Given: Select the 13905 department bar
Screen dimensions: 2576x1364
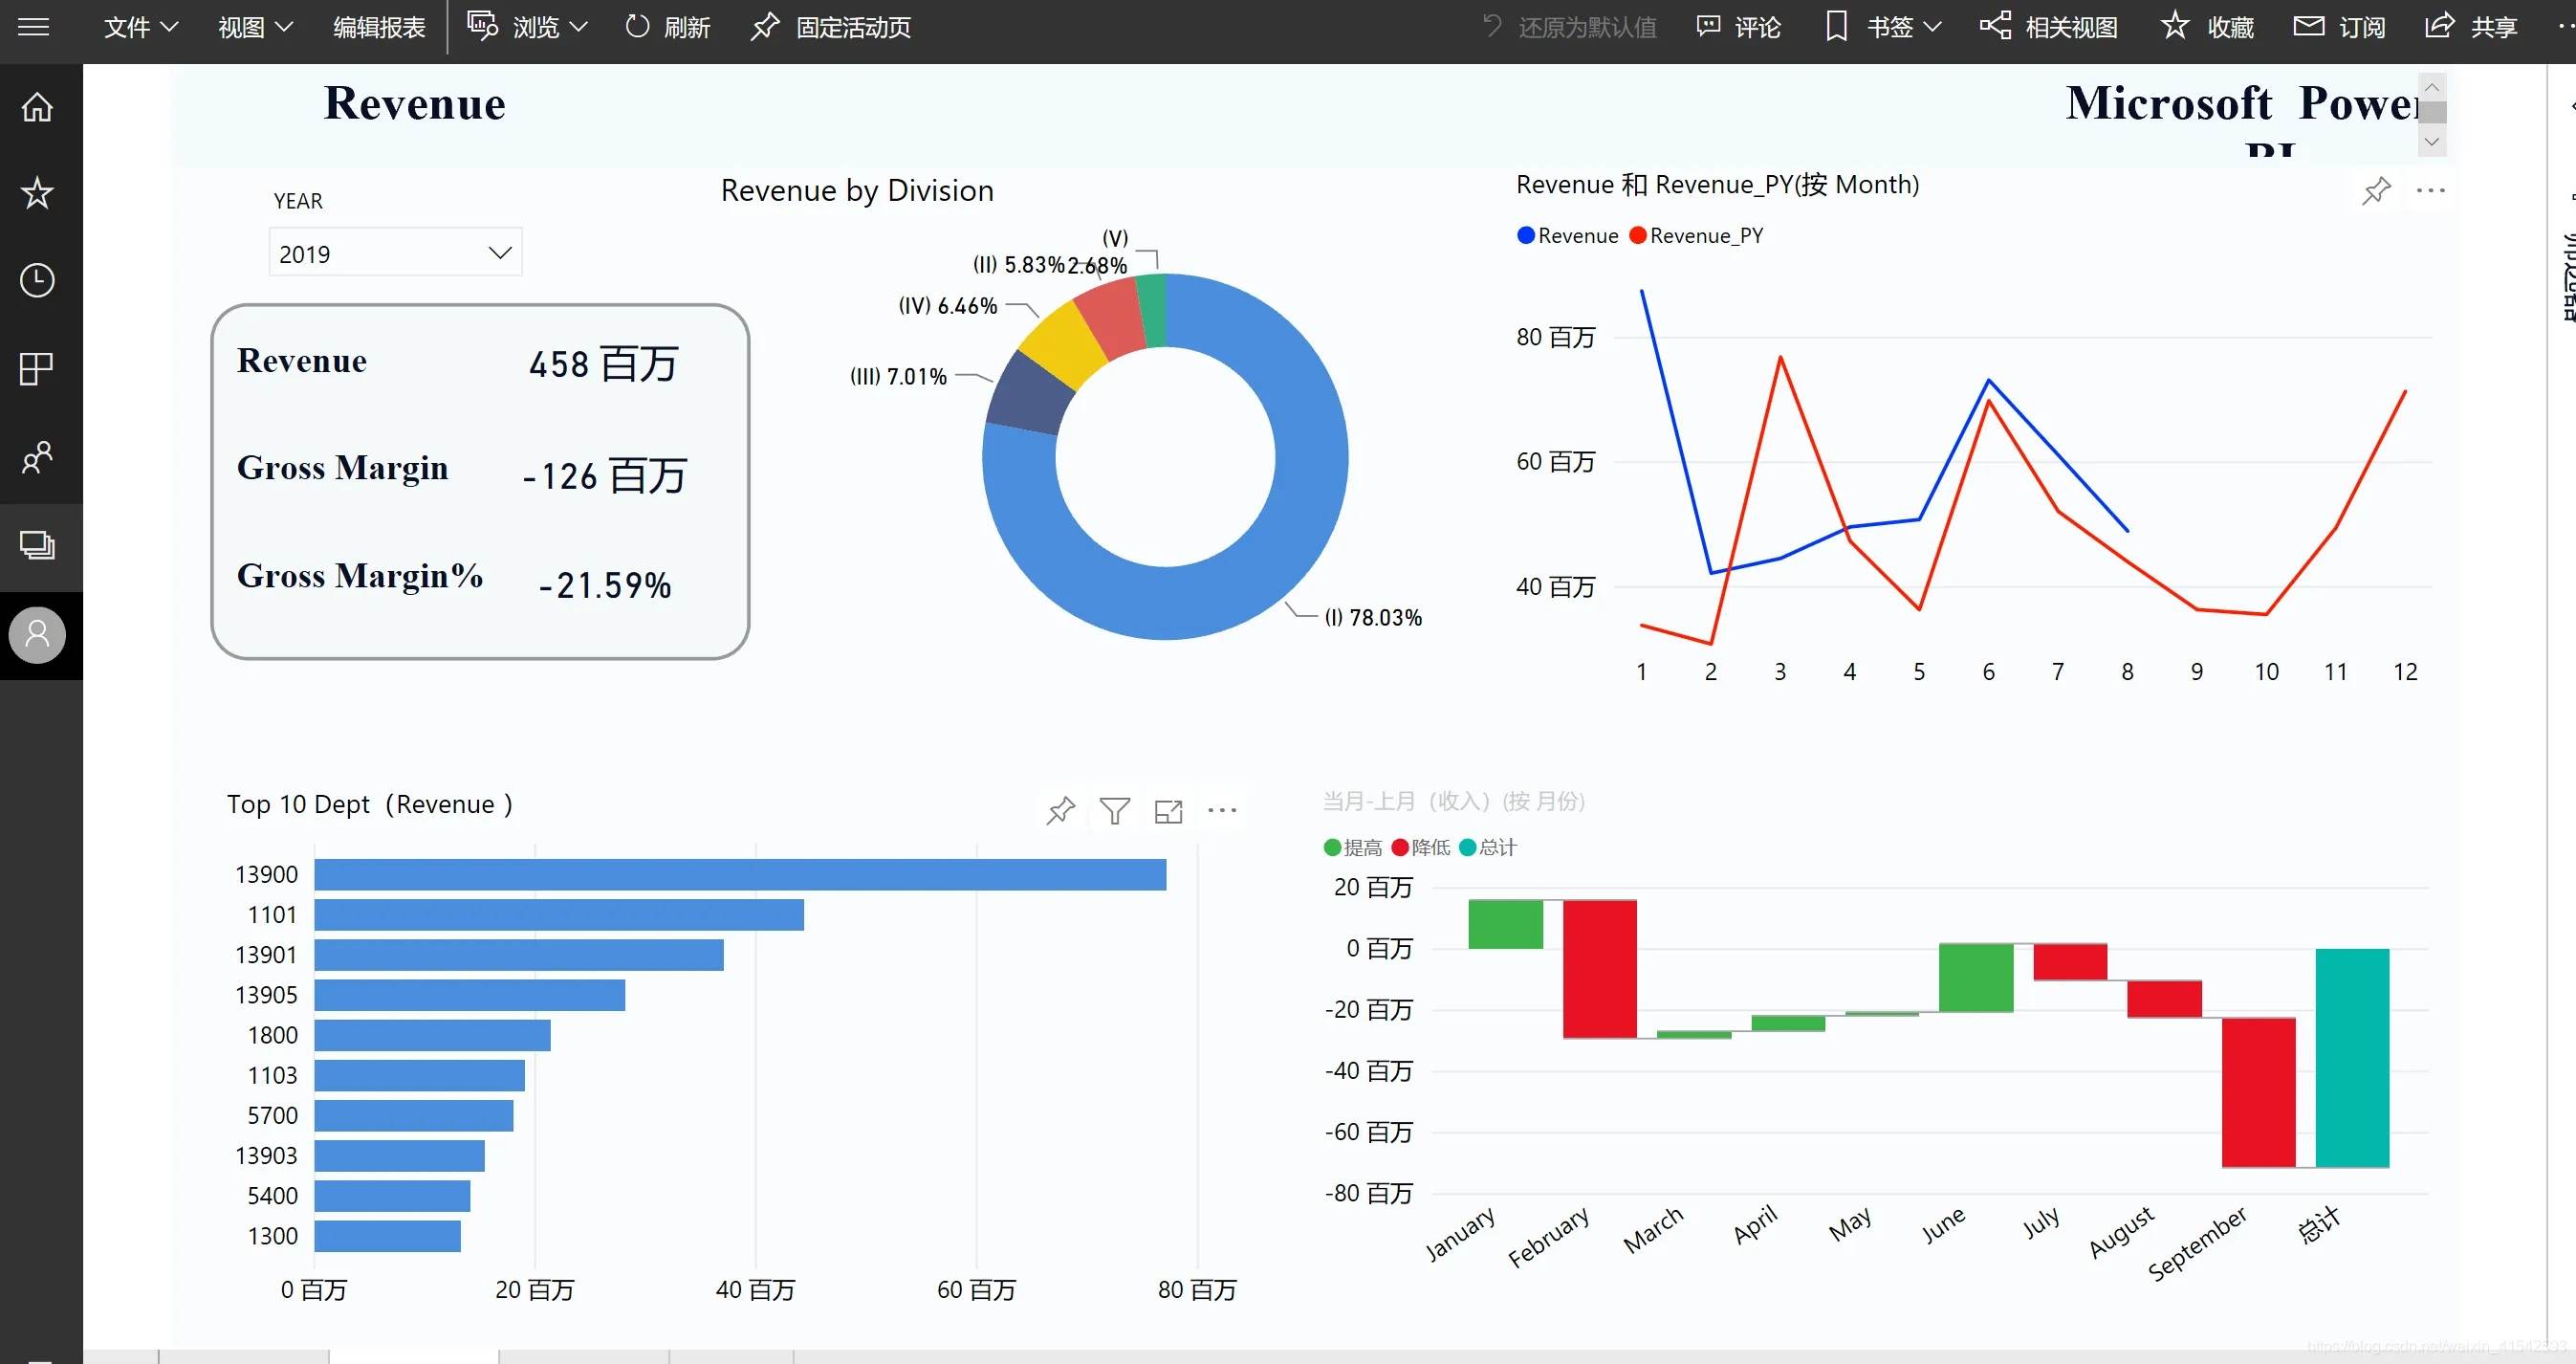Looking at the screenshot, I should (x=469, y=994).
